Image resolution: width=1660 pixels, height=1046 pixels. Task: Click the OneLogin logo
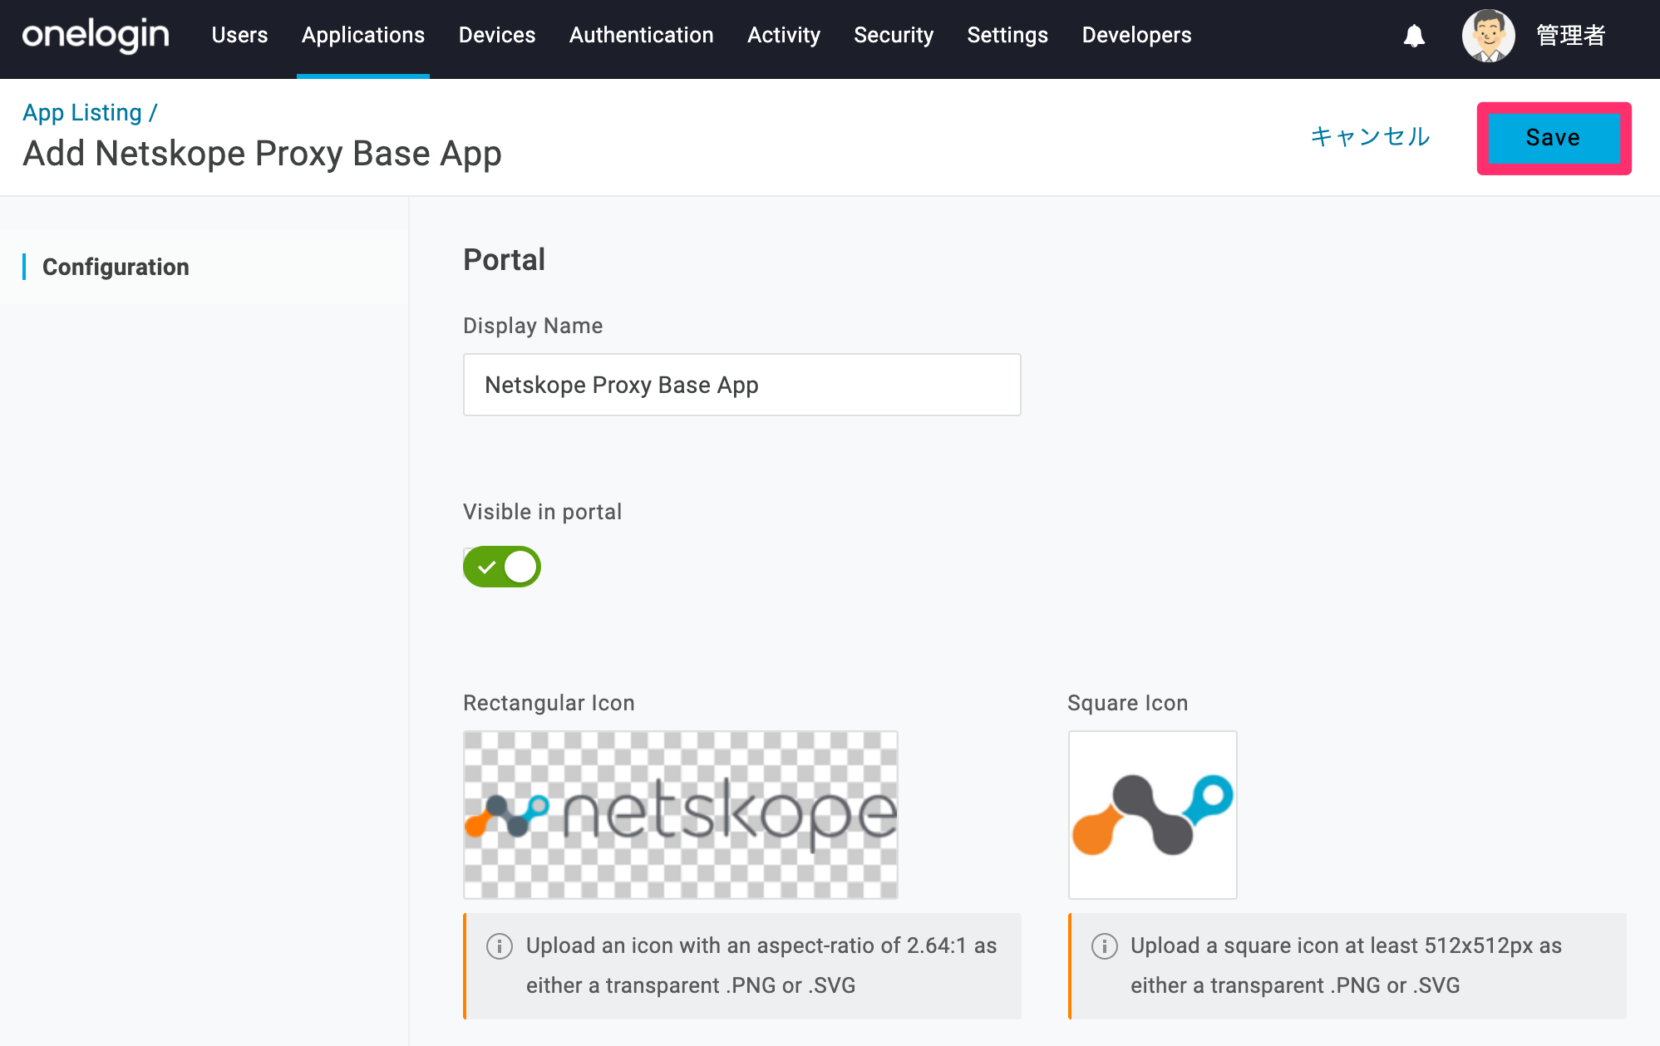coord(96,36)
